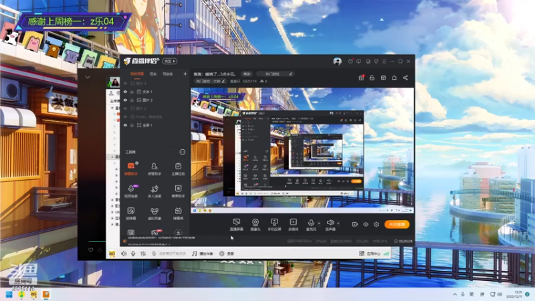Click the gift box icon with red badge
Image resolution: width=535 pixels, height=301 pixels.
361,78
